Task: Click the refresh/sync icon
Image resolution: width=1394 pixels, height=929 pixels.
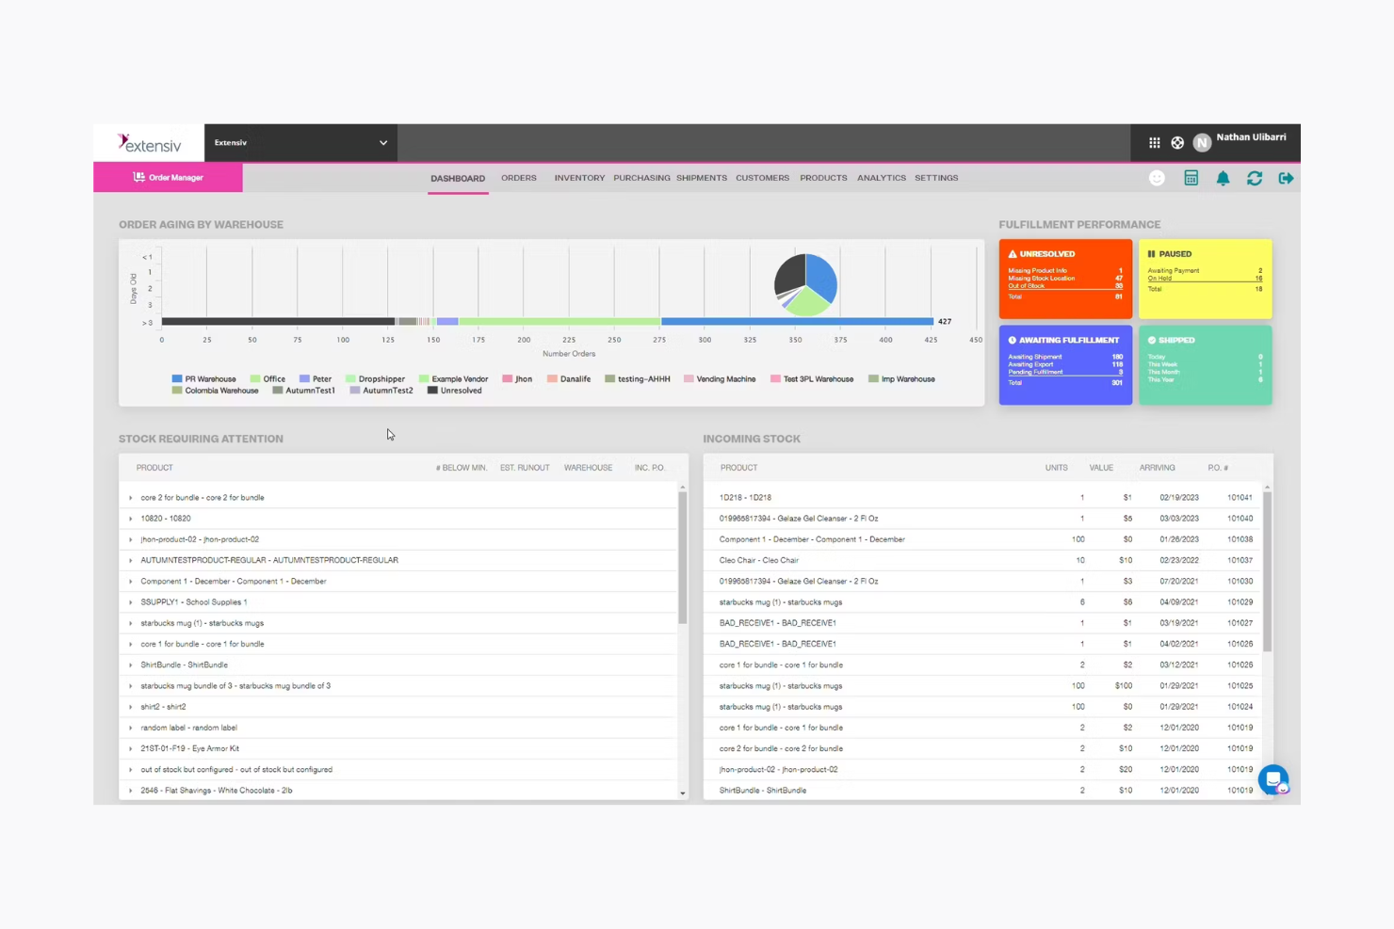Action: coord(1255,178)
